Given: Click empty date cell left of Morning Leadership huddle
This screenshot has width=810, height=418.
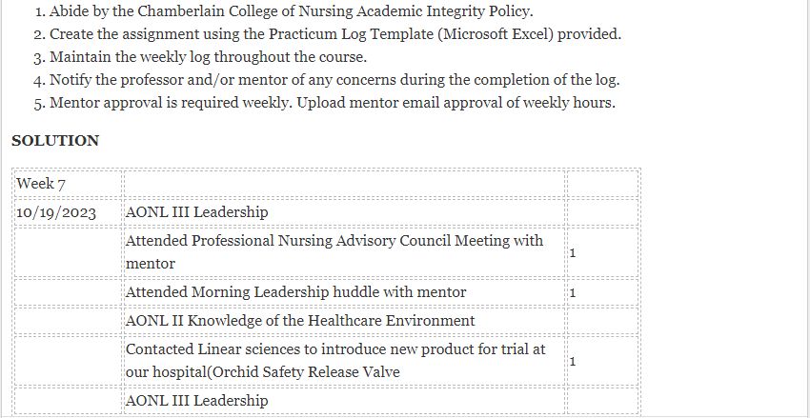Looking at the screenshot, I should coord(68,291).
